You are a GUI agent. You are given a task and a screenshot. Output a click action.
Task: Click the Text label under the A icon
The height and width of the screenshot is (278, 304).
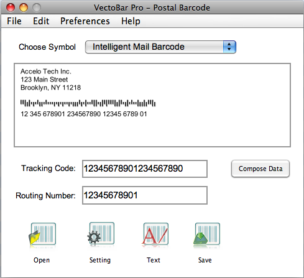coord(154,260)
